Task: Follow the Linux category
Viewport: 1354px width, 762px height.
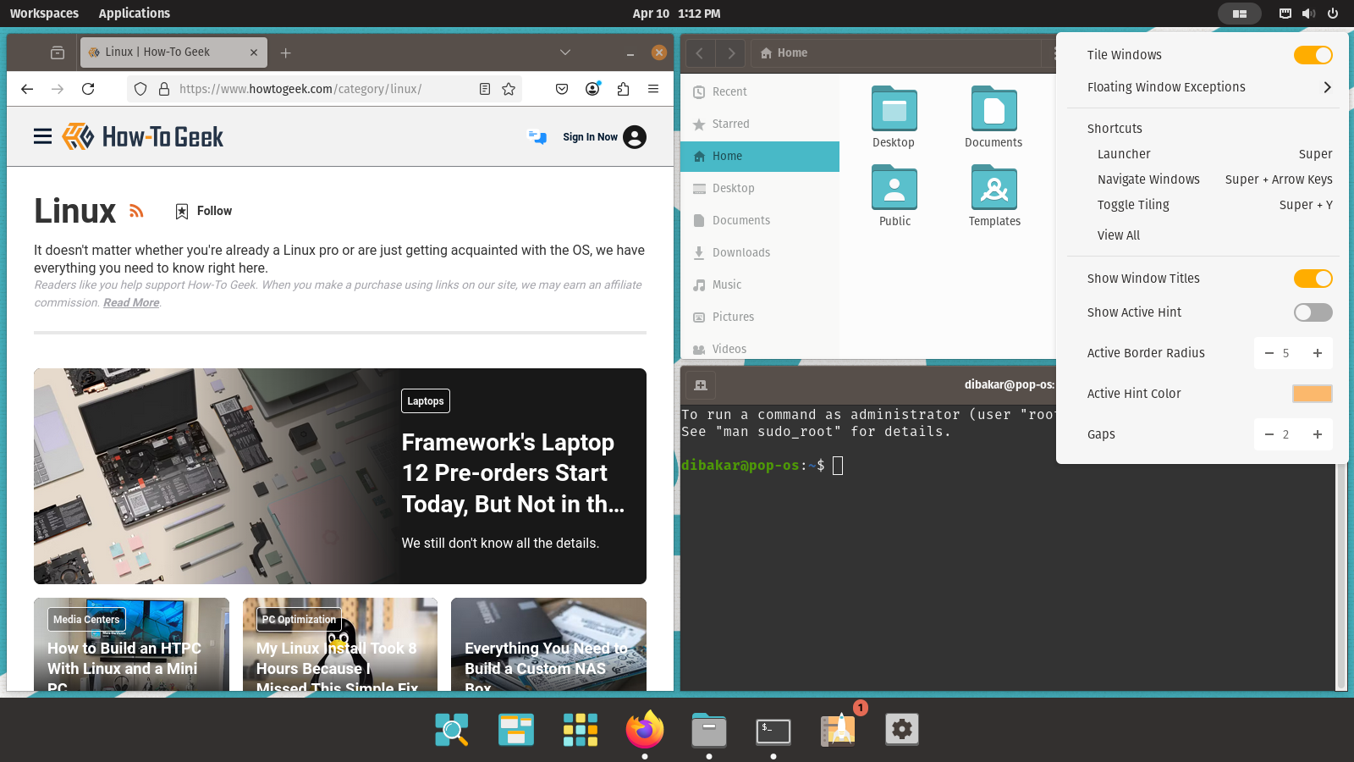Action: (203, 211)
